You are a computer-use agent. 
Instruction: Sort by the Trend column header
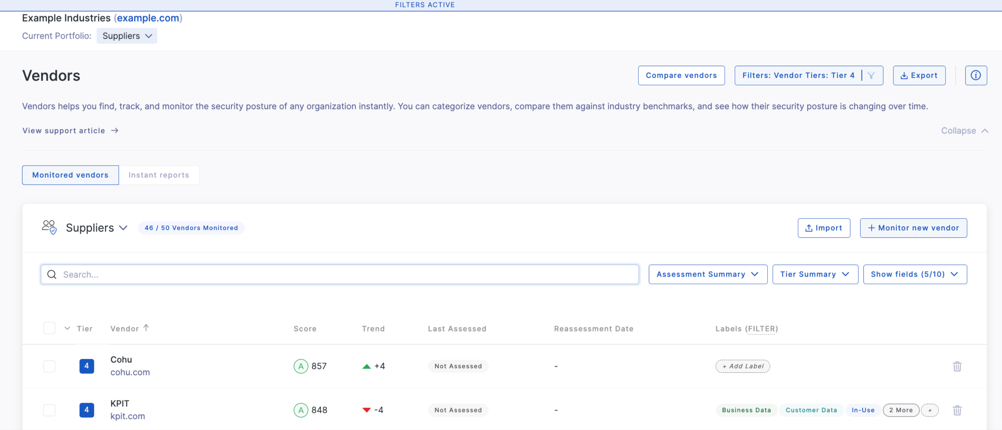tap(373, 329)
